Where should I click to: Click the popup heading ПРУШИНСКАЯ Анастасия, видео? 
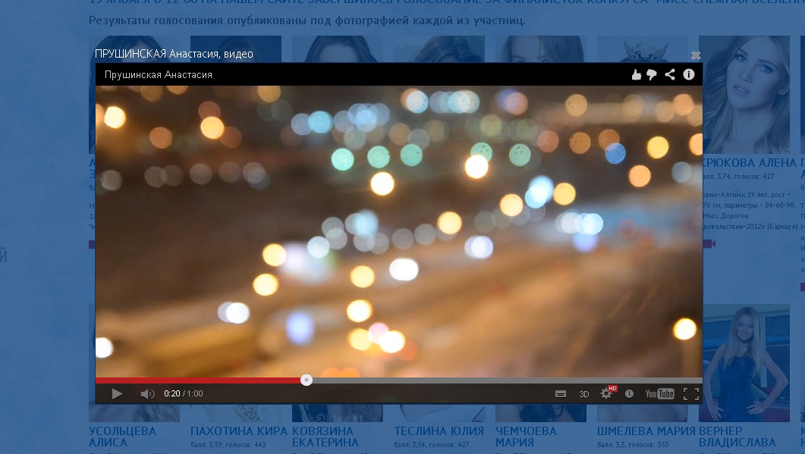pyautogui.click(x=174, y=54)
